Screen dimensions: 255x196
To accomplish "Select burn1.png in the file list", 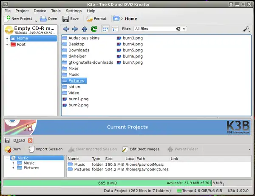I will [x=78, y=99].
